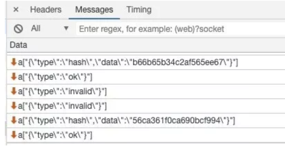This screenshot has width=285, height=151.
Task: Select the upper invalid message text
Action: 62,91
